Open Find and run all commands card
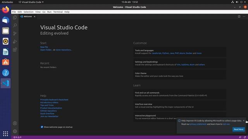 (180, 94)
